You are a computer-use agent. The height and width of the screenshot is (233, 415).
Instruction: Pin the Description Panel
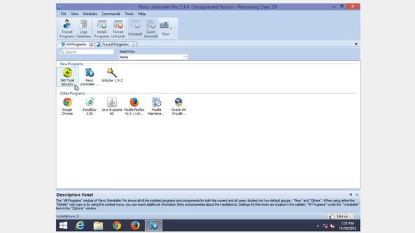pyautogui.click(x=351, y=195)
